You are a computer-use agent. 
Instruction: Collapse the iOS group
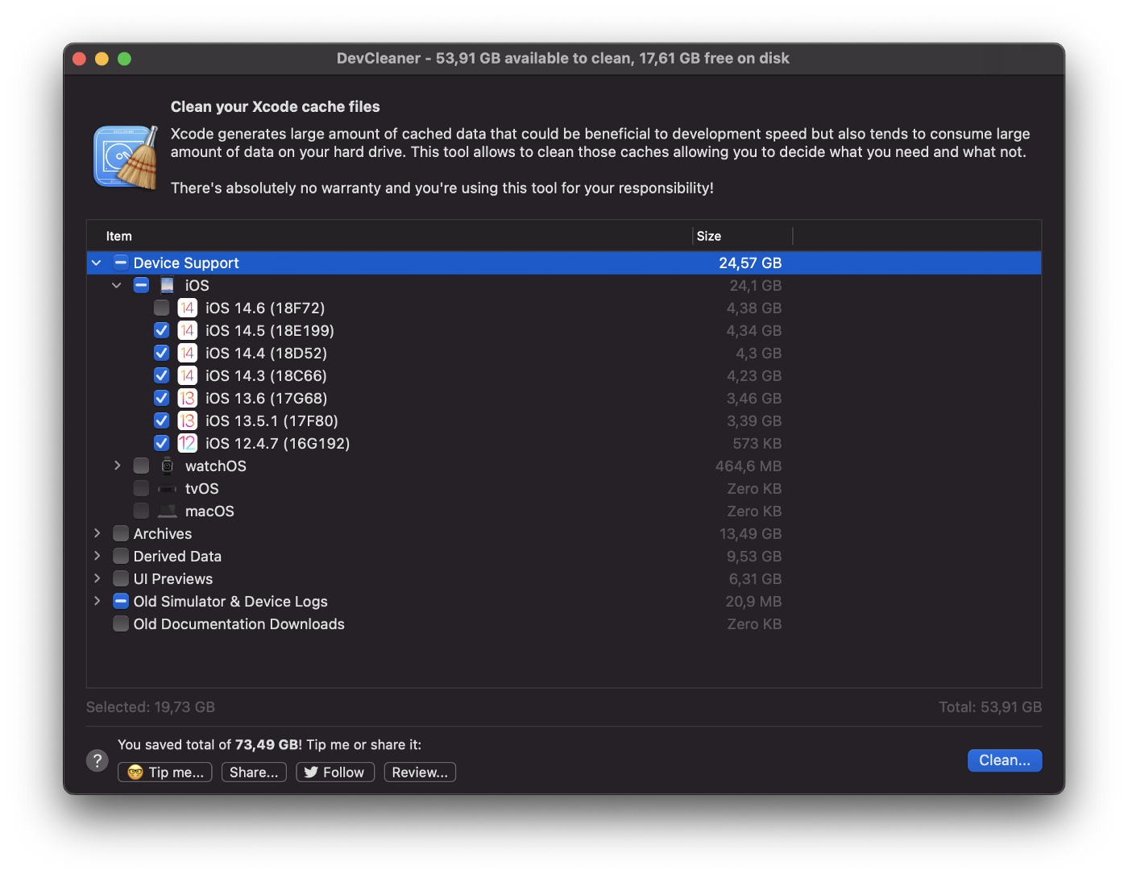point(117,285)
